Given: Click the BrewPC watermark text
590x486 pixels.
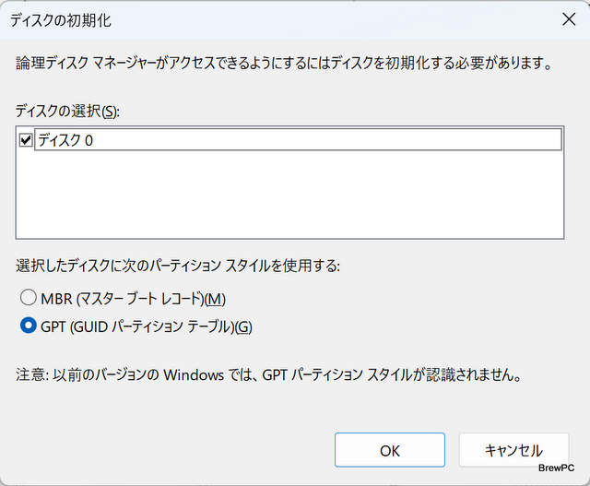Looking at the screenshot, I should (x=558, y=467).
